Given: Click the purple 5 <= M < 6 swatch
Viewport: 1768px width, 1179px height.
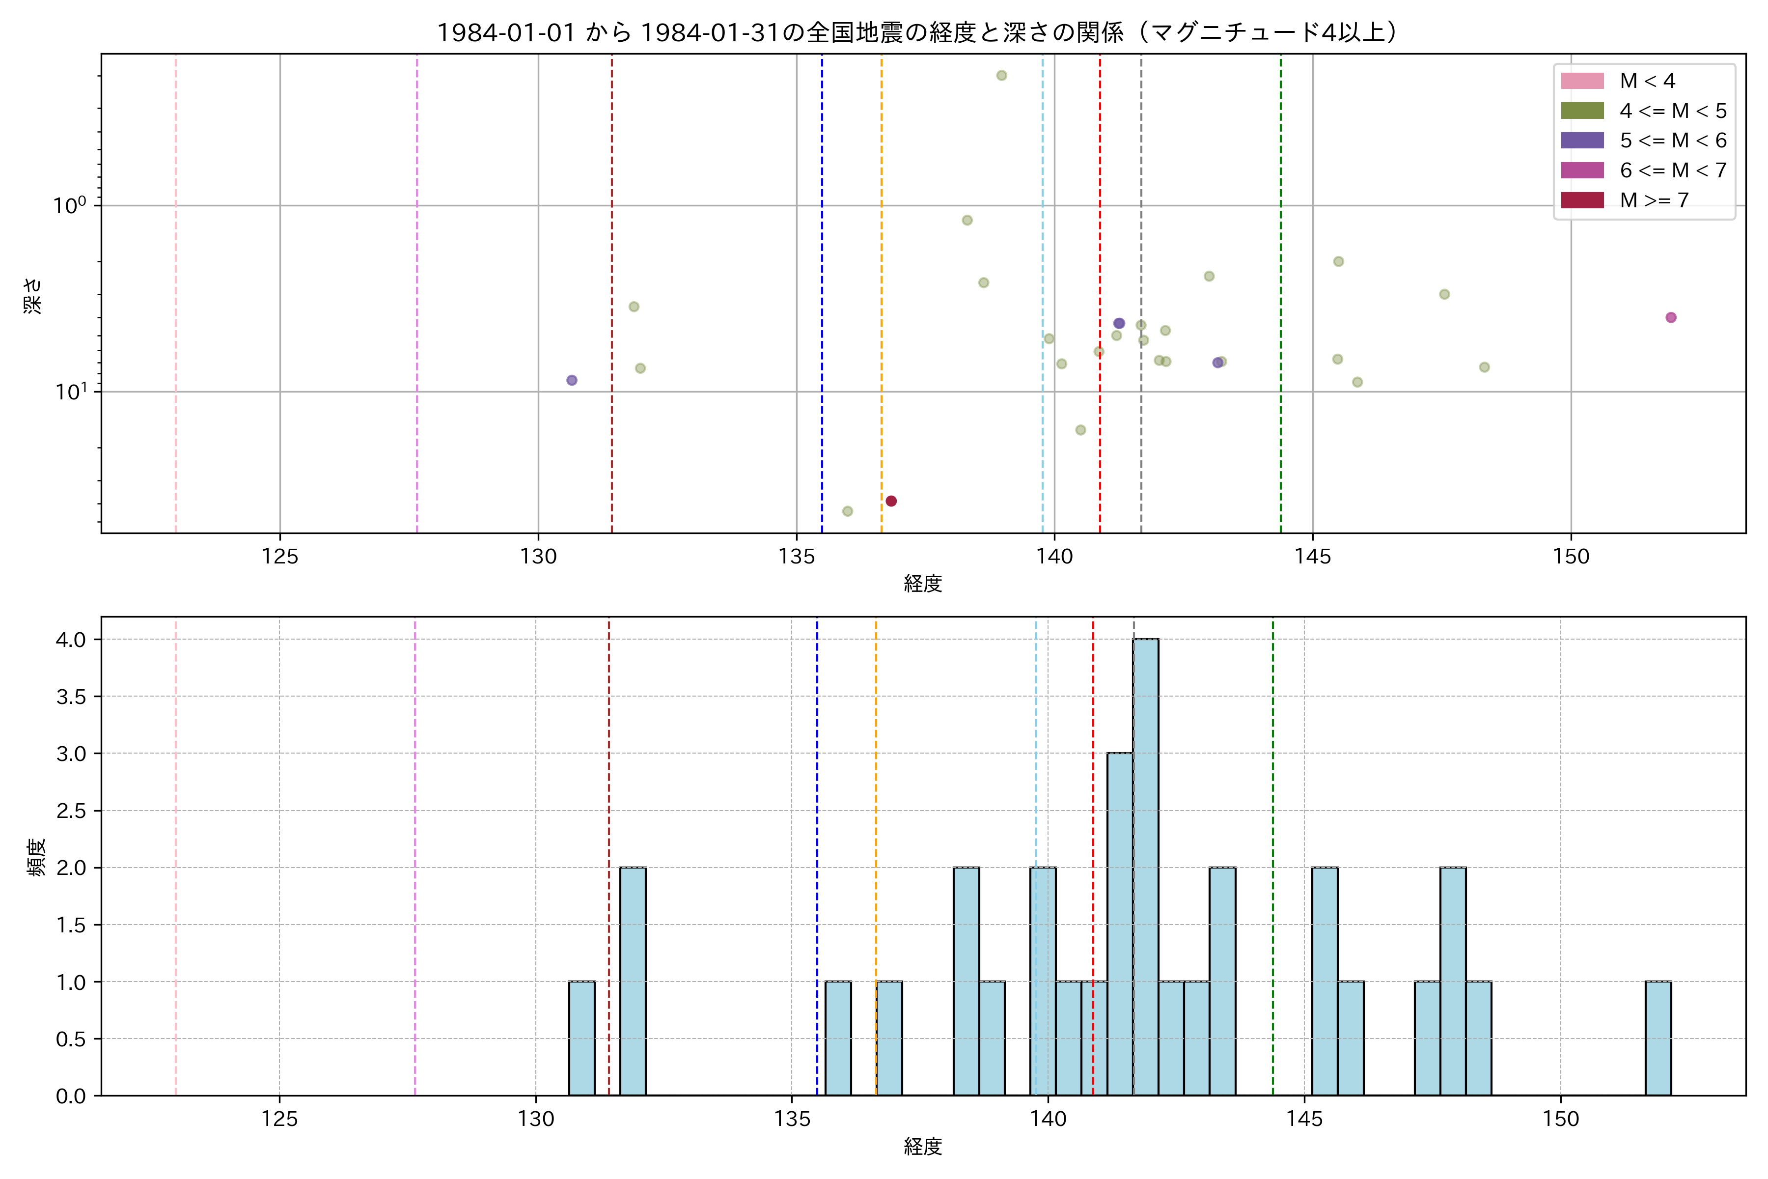Looking at the screenshot, I should click(x=1581, y=140).
